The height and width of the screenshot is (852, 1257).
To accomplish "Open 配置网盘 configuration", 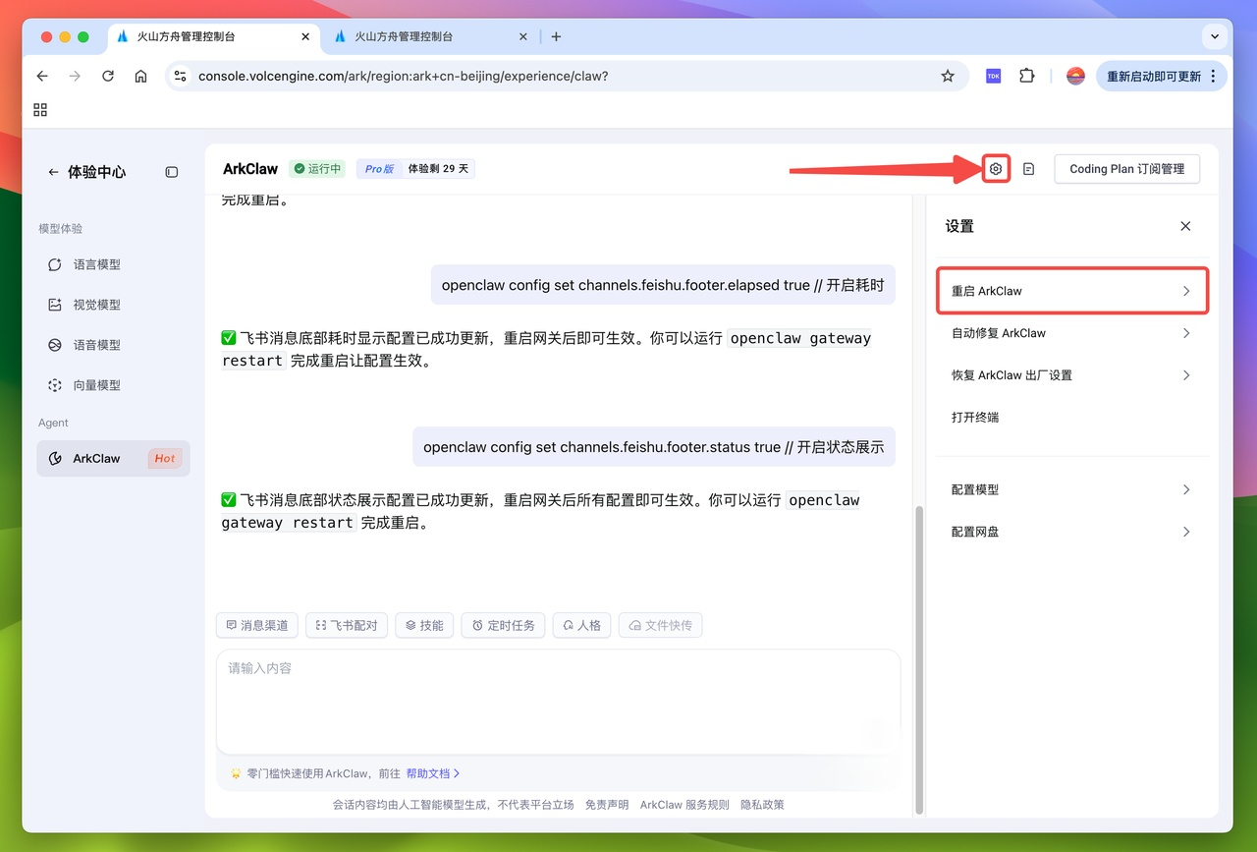I will (1071, 531).
